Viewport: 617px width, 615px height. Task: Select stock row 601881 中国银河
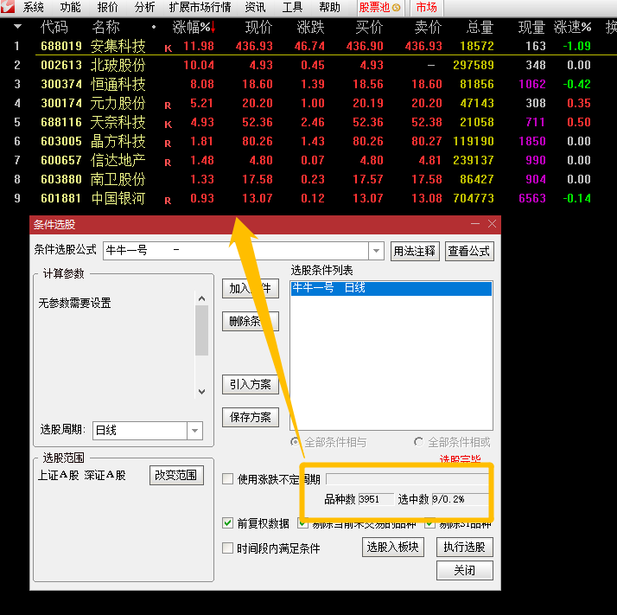click(308, 198)
